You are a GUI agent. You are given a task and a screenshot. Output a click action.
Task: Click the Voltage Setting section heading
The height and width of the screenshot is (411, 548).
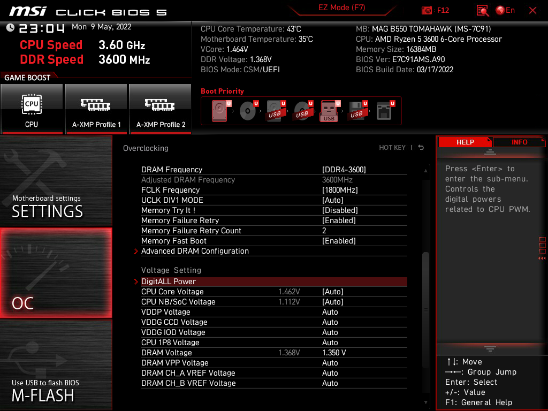click(x=171, y=270)
